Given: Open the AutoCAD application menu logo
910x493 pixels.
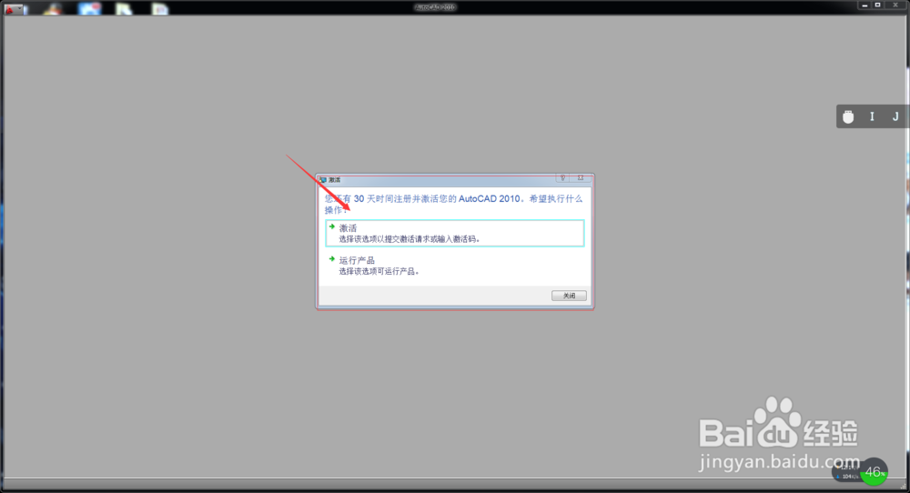Looking at the screenshot, I should 10,9.
